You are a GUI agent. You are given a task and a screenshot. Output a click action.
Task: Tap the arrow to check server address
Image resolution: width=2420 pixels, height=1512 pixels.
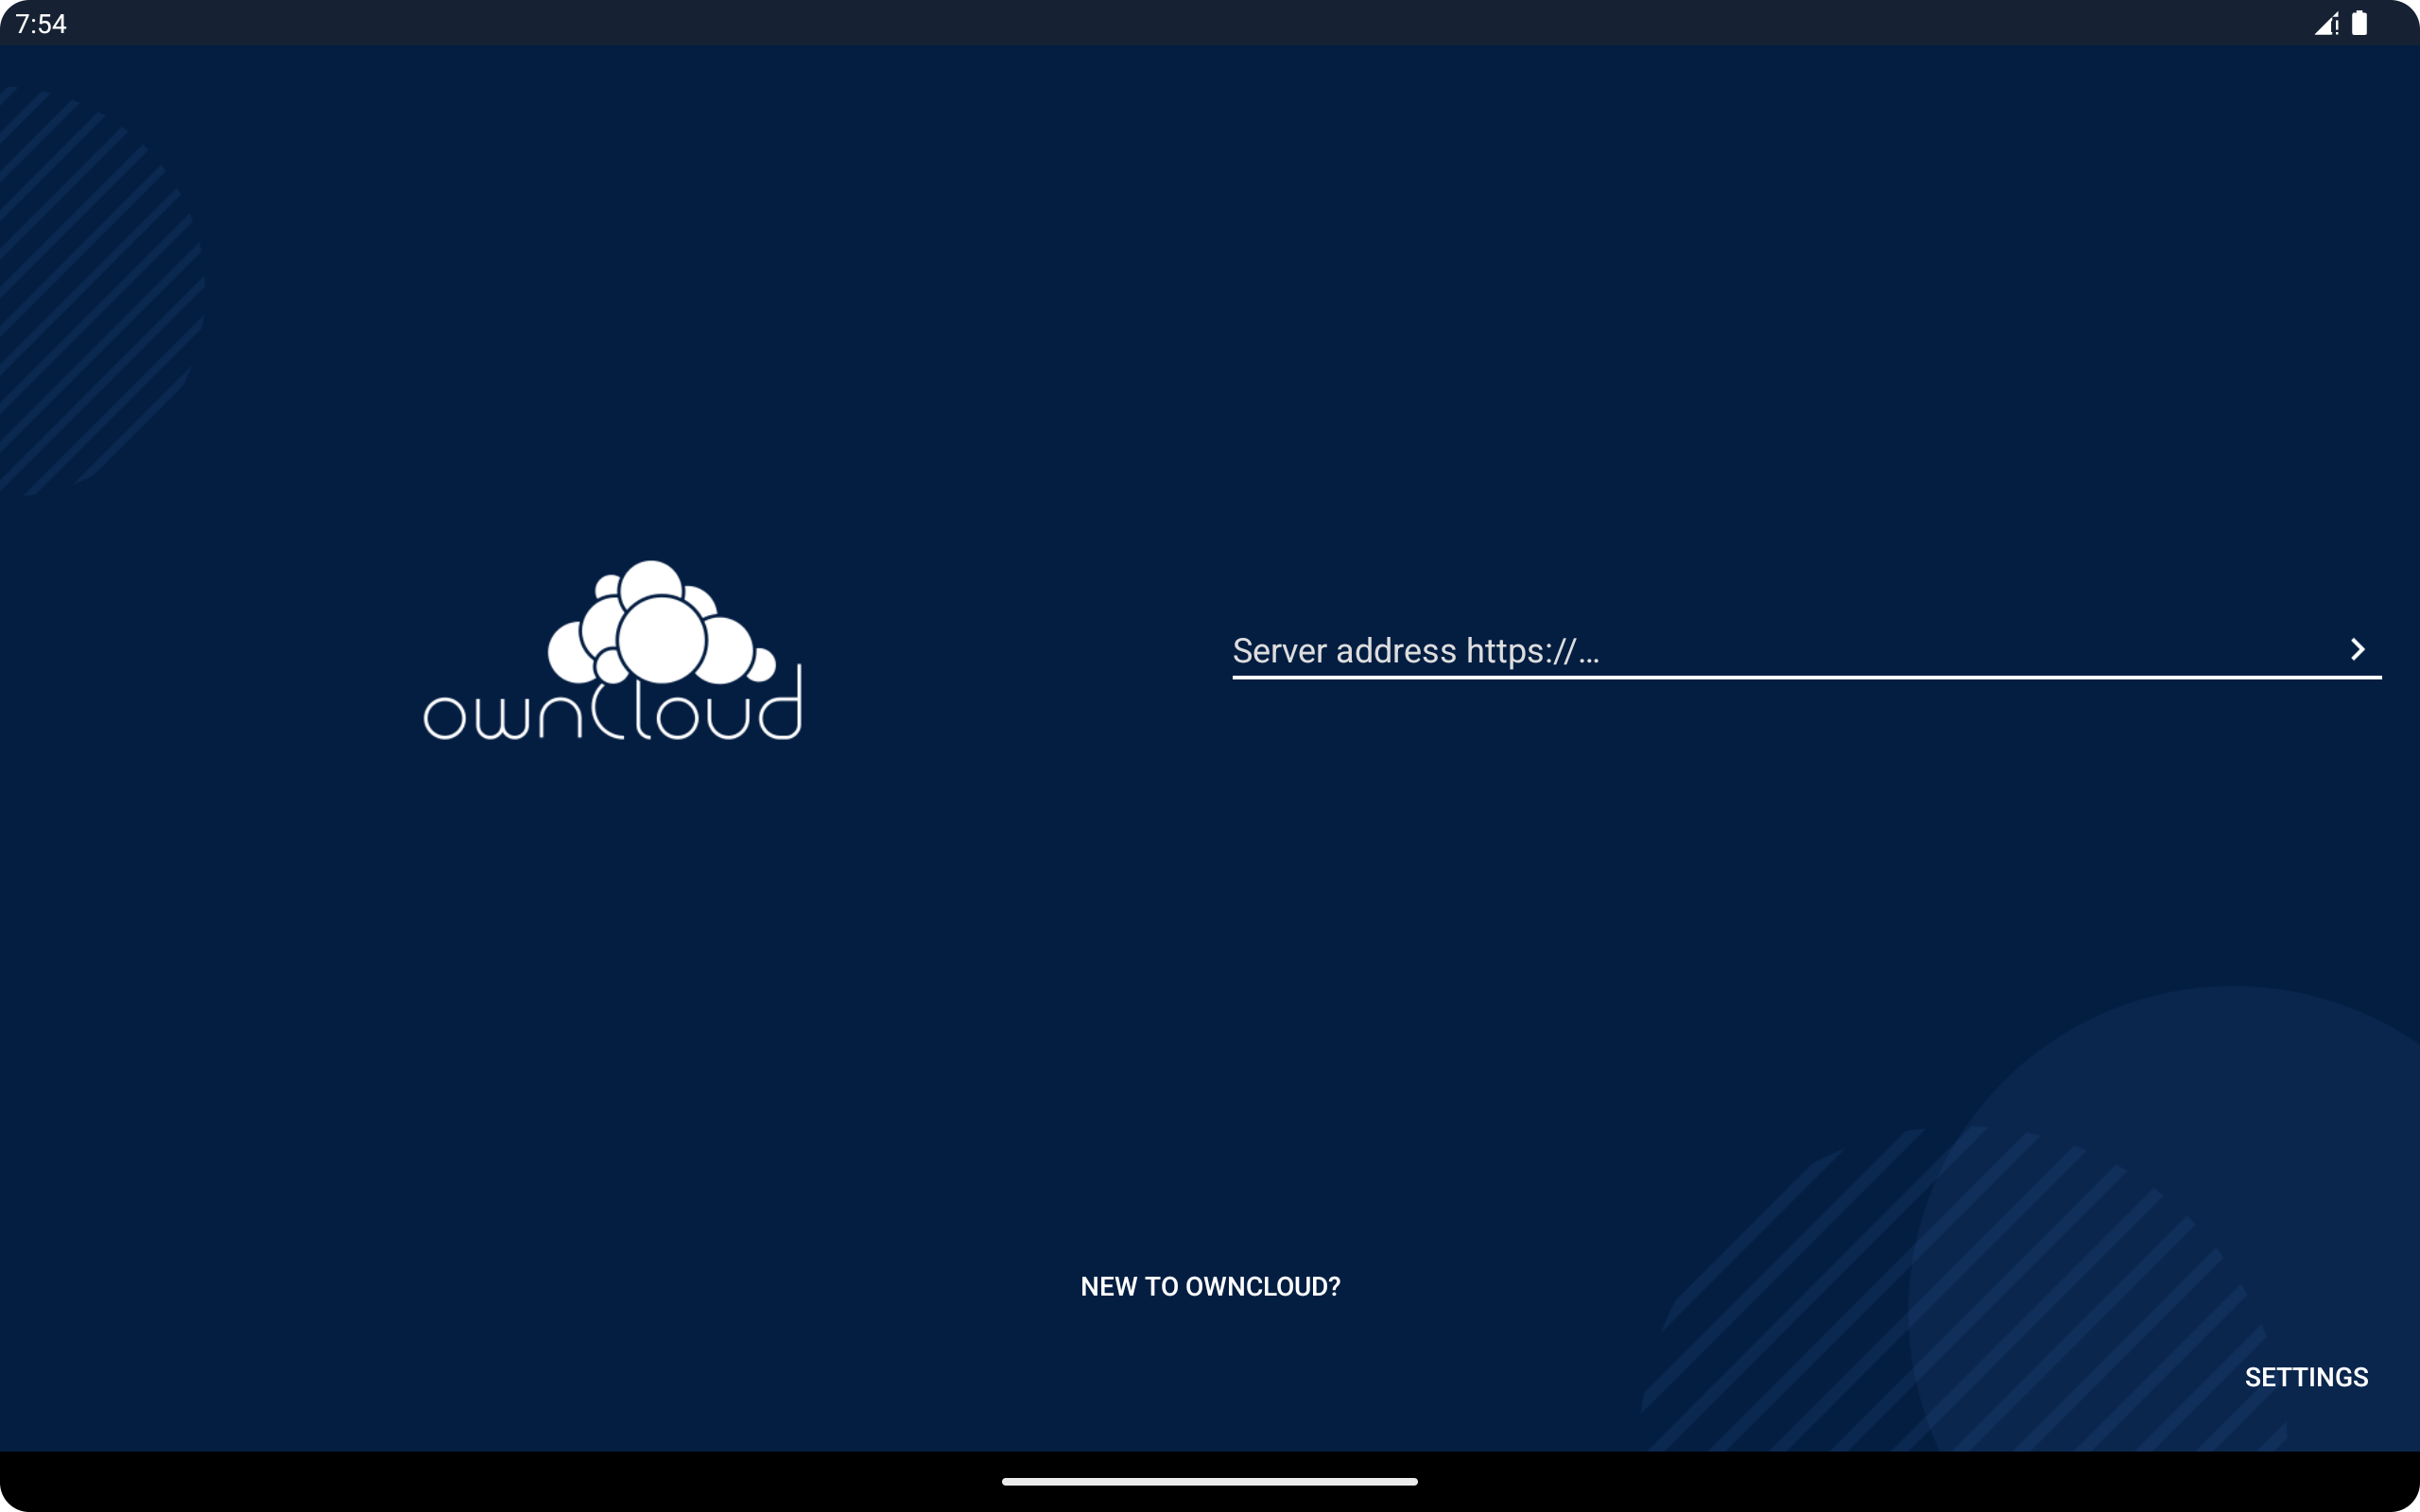(x=2357, y=650)
